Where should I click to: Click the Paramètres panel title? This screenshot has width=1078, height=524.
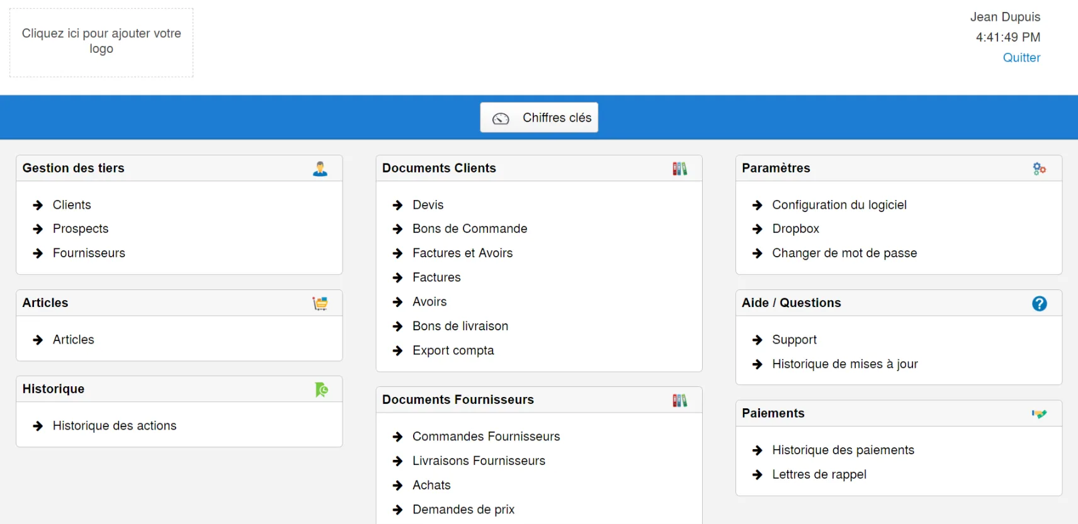(x=776, y=168)
